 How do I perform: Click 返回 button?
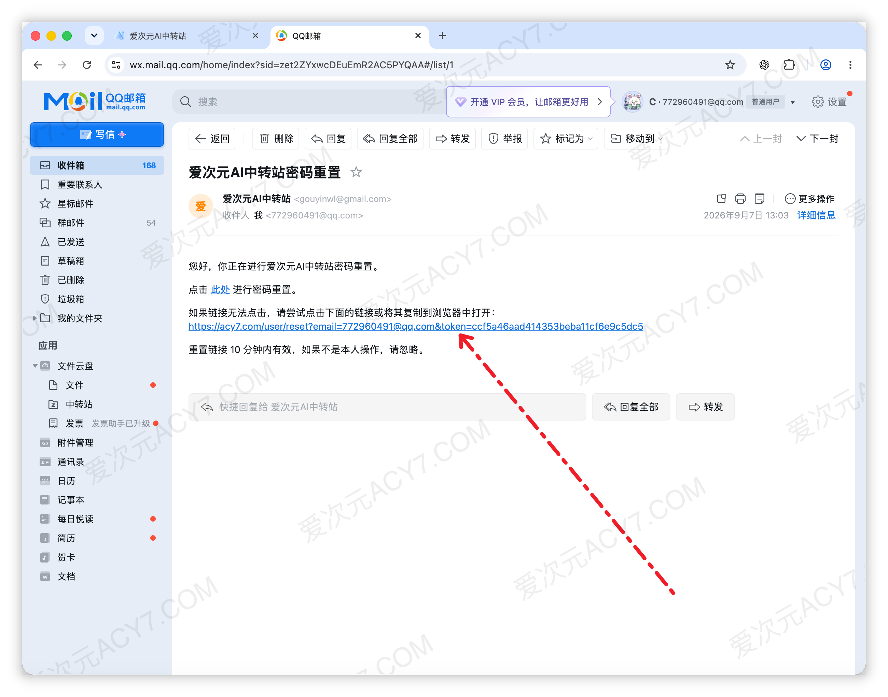212,139
